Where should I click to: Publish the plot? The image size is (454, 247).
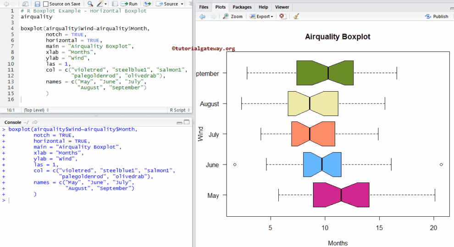437,16
